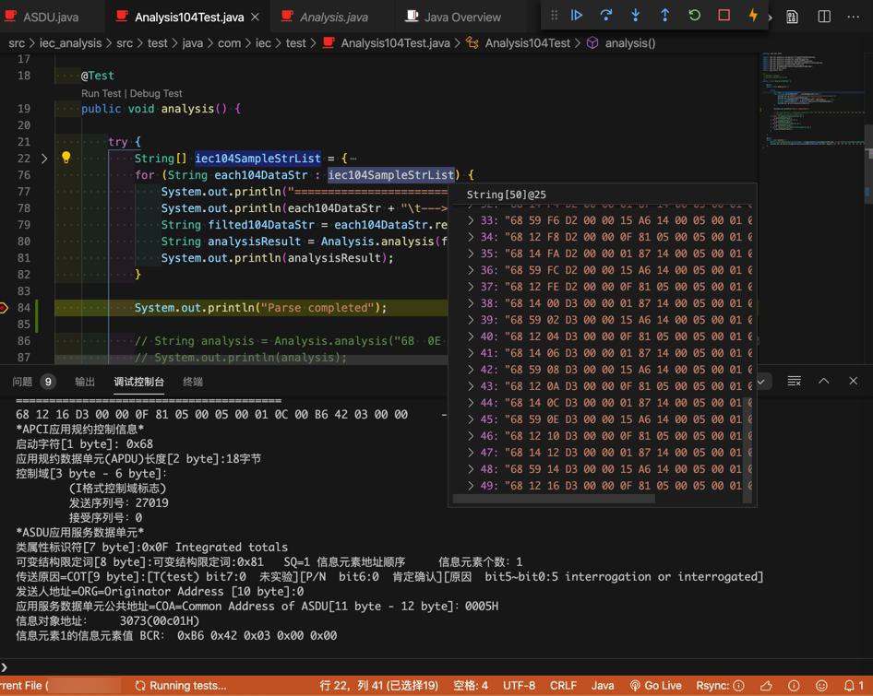Click the Step Out debug icon
This screenshot has height=696, width=873.
click(664, 16)
